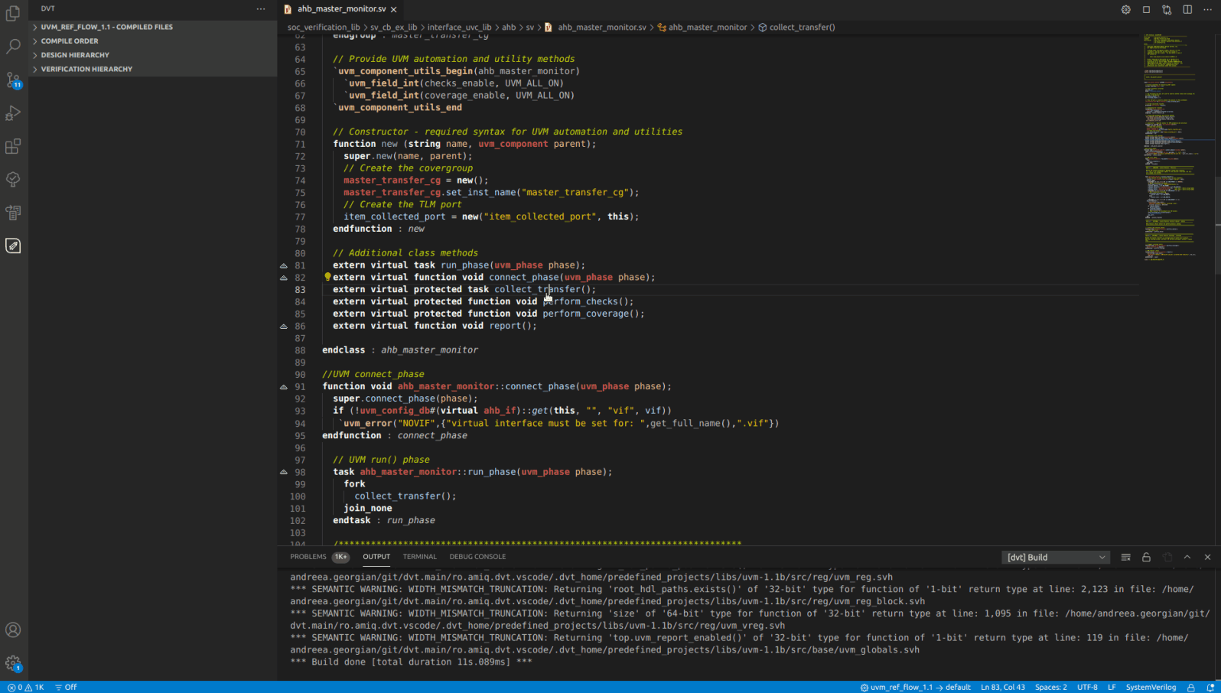The width and height of the screenshot is (1221, 693).
Task: Toggle output auto-scroll lock
Action: pyautogui.click(x=1146, y=558)
